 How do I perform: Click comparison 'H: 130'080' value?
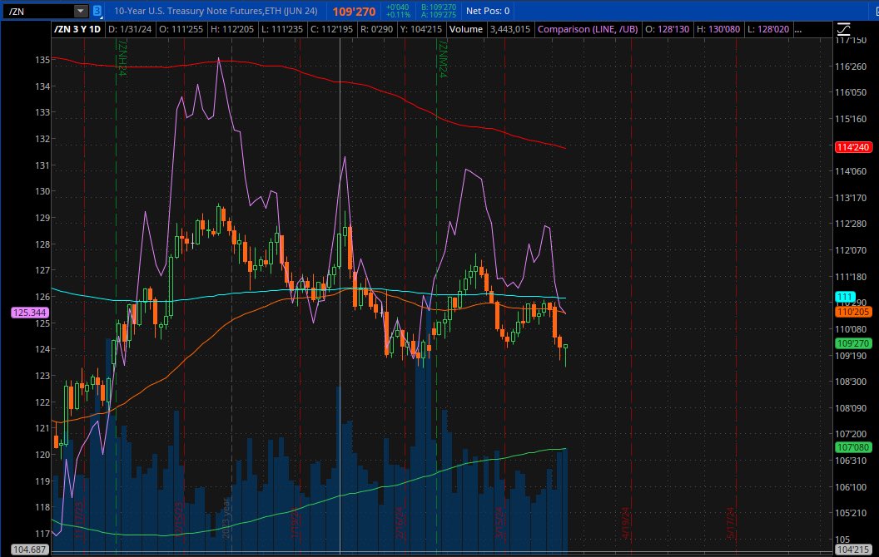coord(718,29)
